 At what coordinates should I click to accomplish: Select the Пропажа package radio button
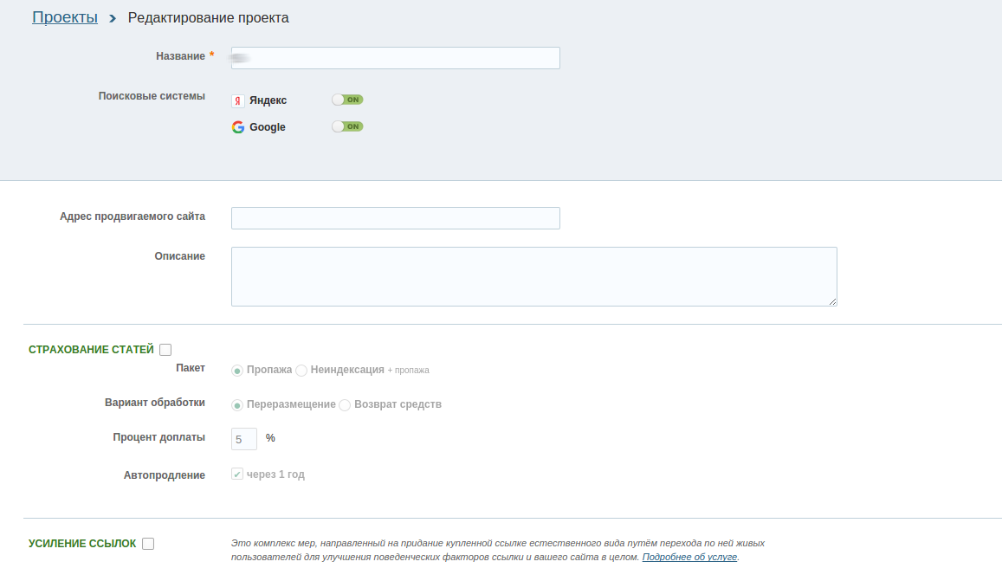click(237, 371)
